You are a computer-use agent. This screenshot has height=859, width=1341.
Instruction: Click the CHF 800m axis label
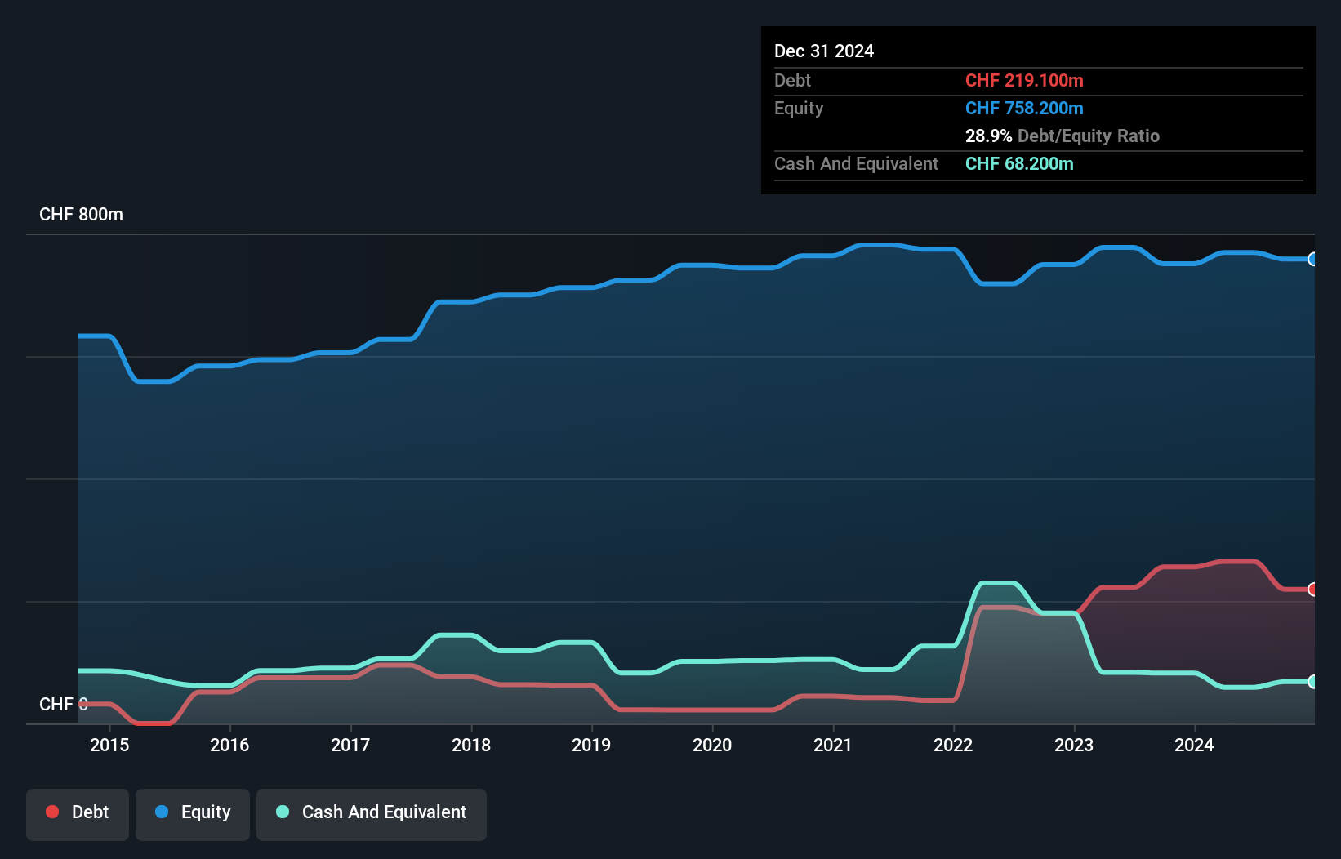tap(81, 214)
